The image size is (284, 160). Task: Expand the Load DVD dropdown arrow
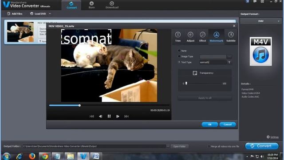(x=50, y=14)
